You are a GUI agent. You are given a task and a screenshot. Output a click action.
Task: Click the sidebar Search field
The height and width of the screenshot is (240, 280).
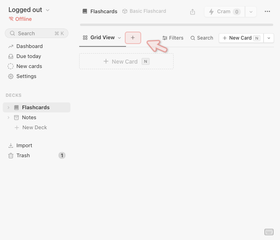pos(36,33)
